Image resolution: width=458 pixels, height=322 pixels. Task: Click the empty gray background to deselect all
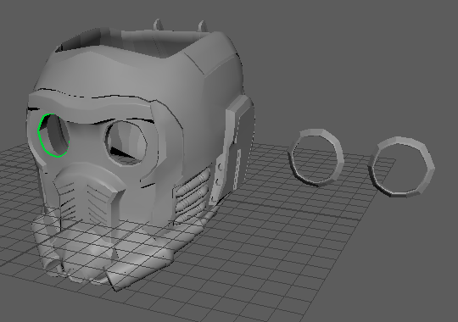(350, 58)
